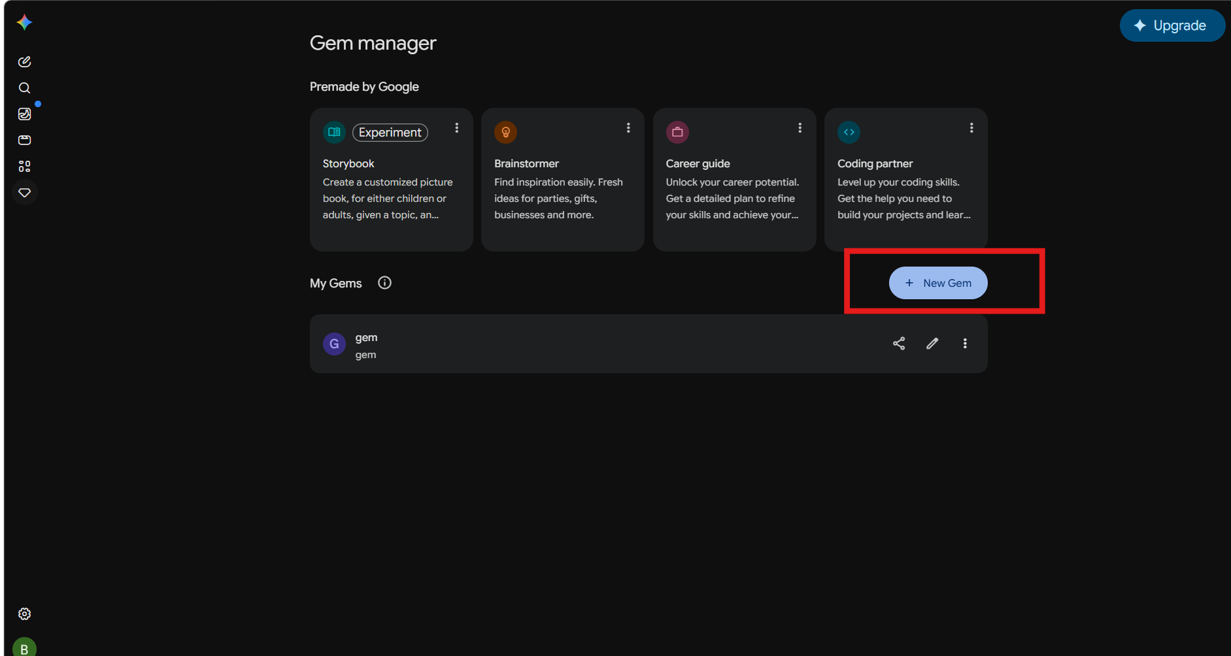The image size is (1231, 656).
Task: Click the Experiment badge on Storybook
Action: 390,133
